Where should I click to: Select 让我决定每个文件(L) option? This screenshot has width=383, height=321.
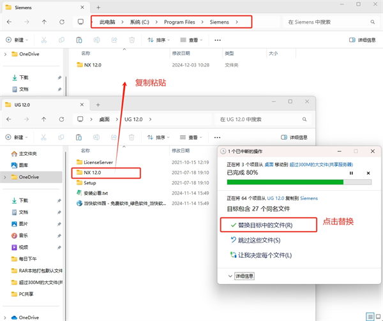tap(264, 255)
